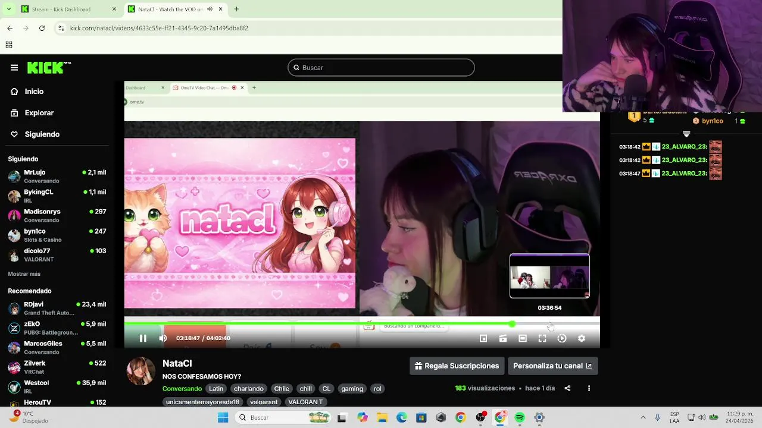Seek on the green video progress bar
Viewport: 762px width, 428px height.
pyautogui.click(x=362, y=324)
